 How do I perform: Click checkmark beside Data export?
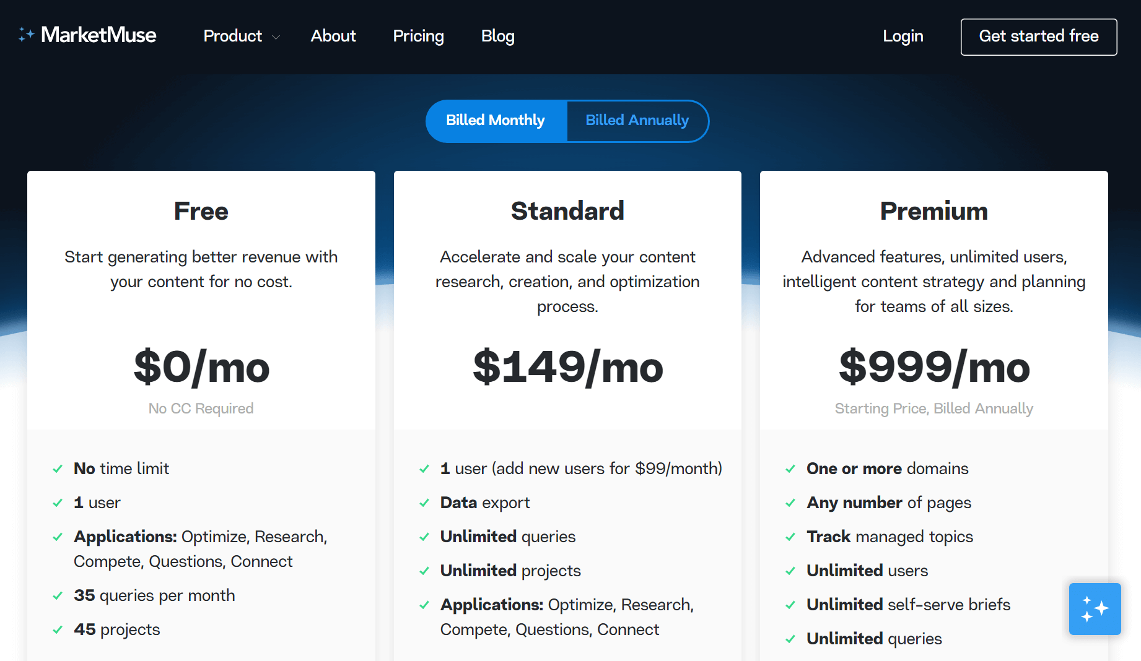[x=424, y=503]
